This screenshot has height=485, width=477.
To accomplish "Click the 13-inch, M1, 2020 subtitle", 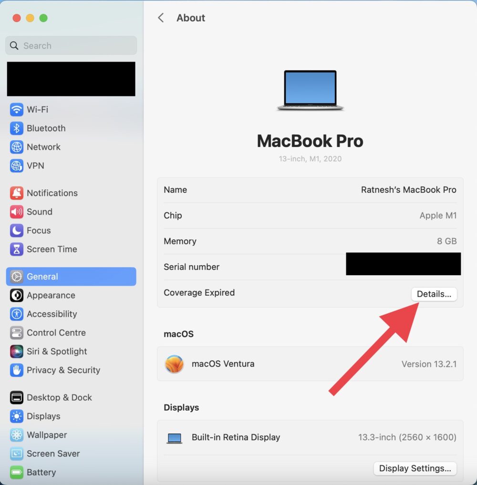I will [x=310, y=159].
